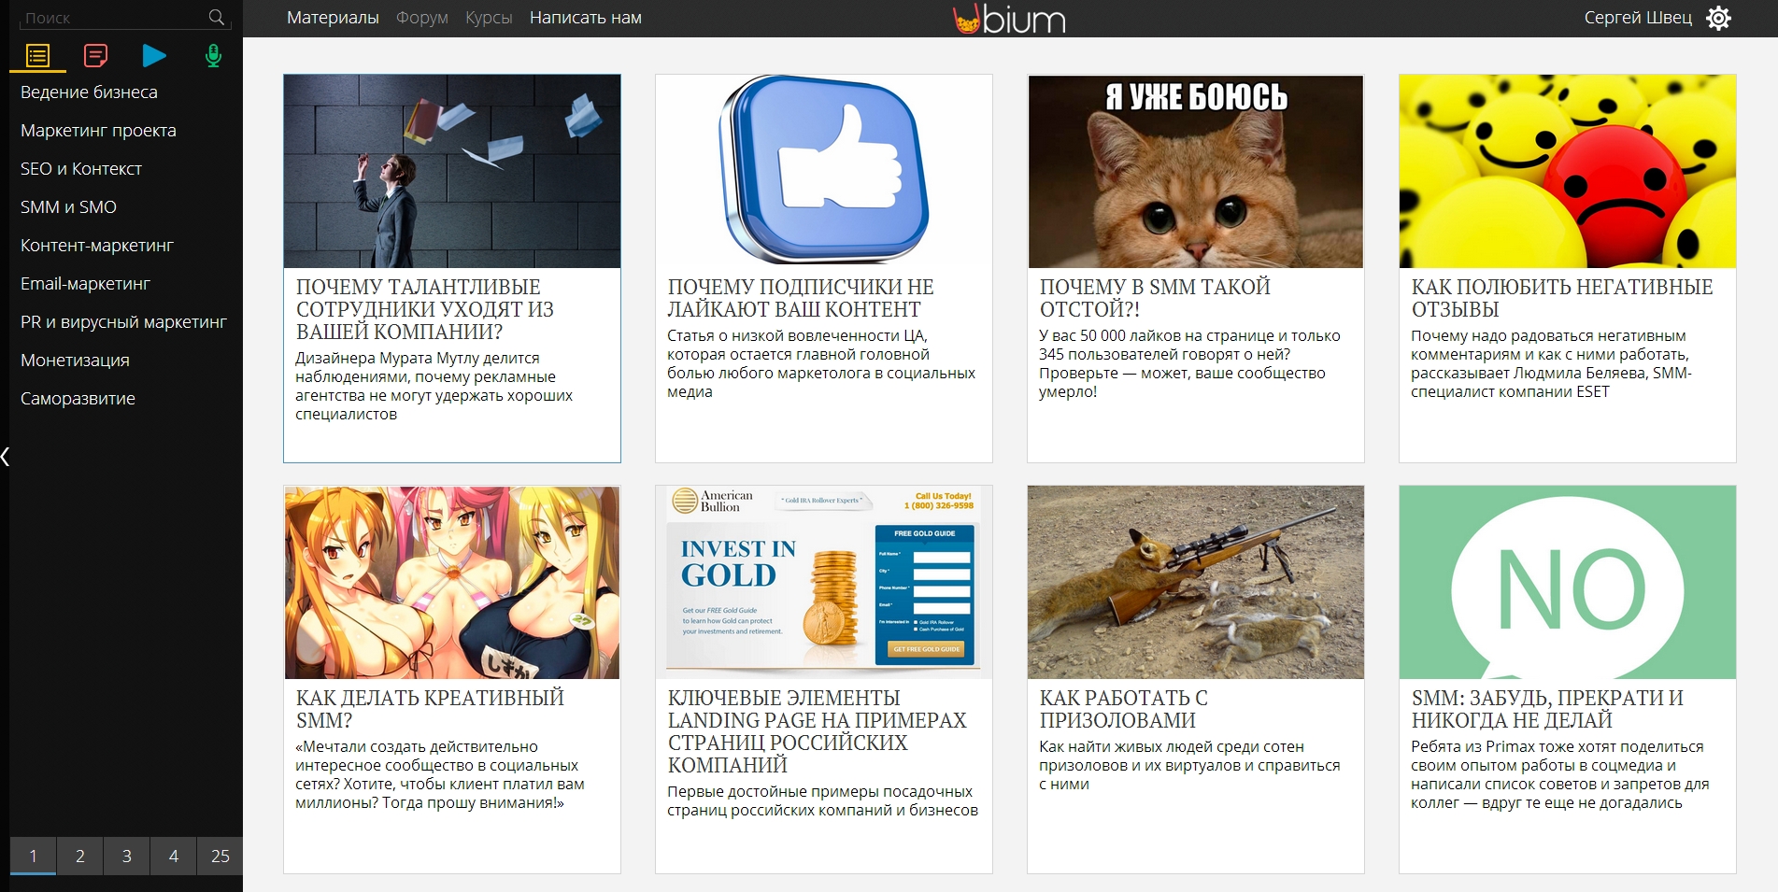Click the green microphone podcast icon

(x=213, y=56)
